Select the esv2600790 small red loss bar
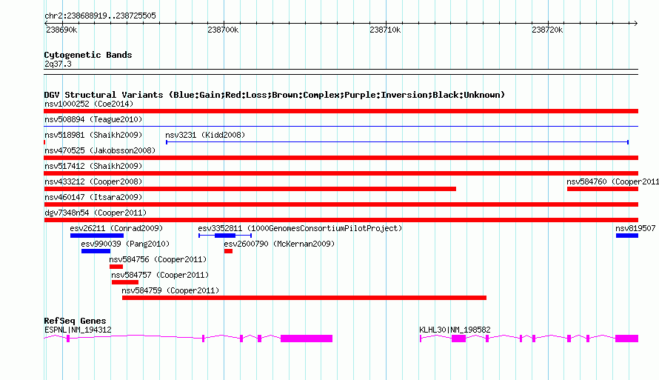Viewport: 659px width, 380px height. point(228,251)
